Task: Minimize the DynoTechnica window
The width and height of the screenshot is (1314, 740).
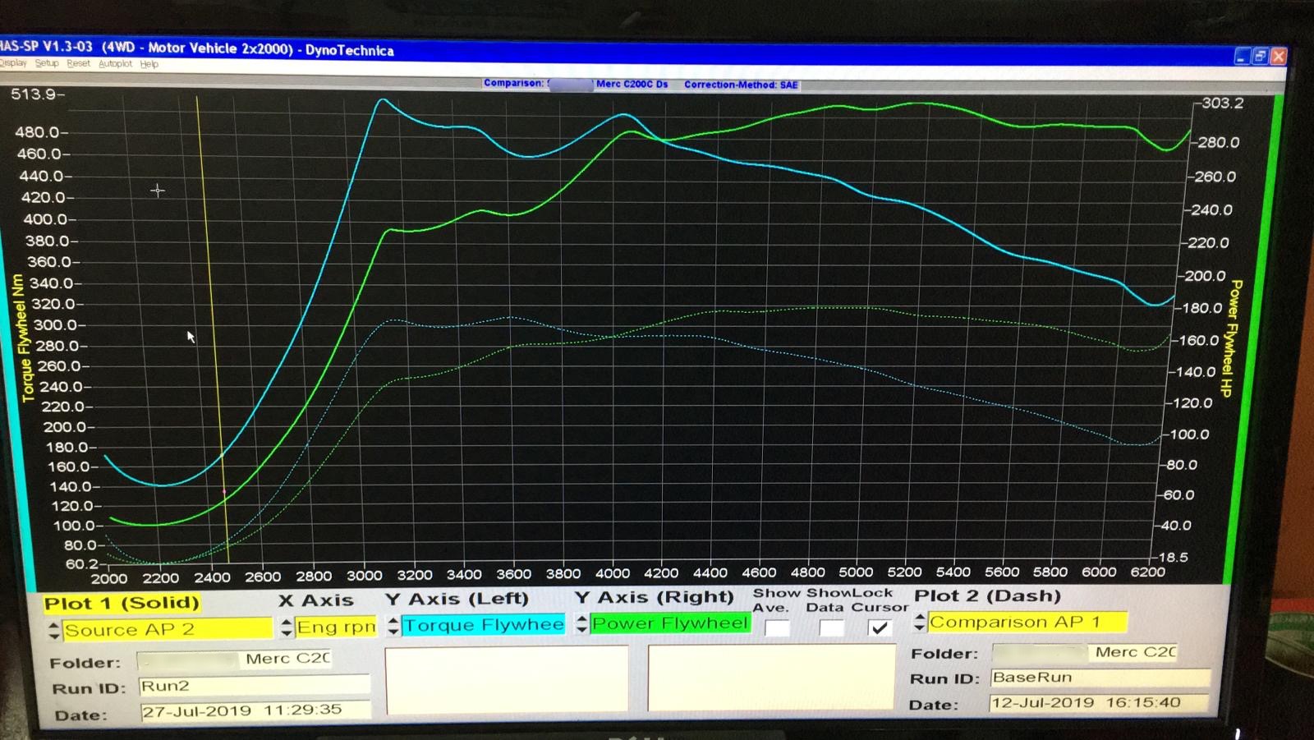Action: pyautogui.click(x=1242, y=56)
